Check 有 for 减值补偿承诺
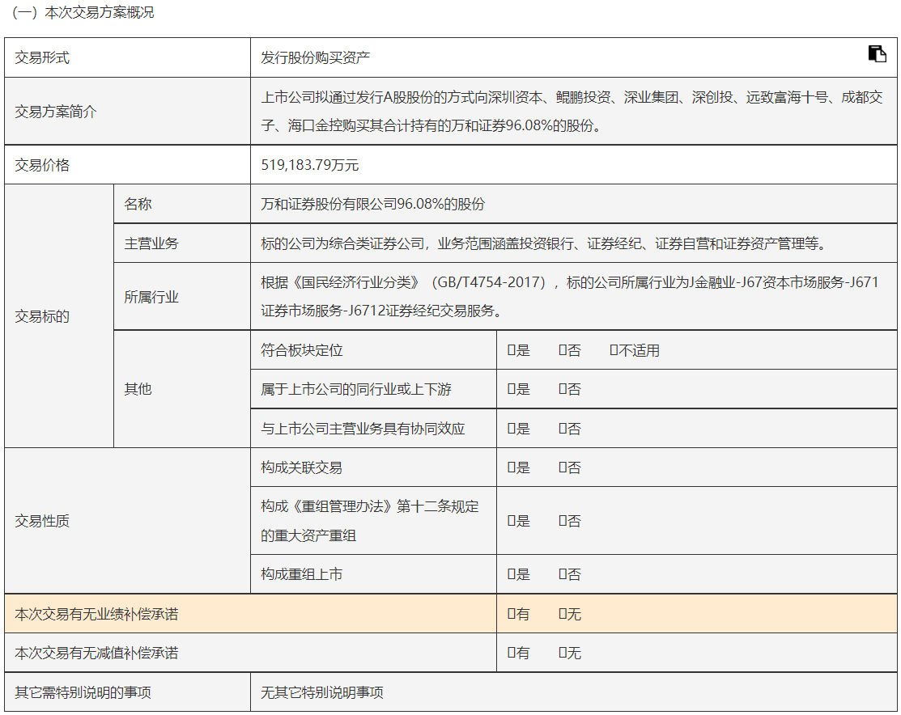This screenshot has height=715, width=901. click(511, 654)
